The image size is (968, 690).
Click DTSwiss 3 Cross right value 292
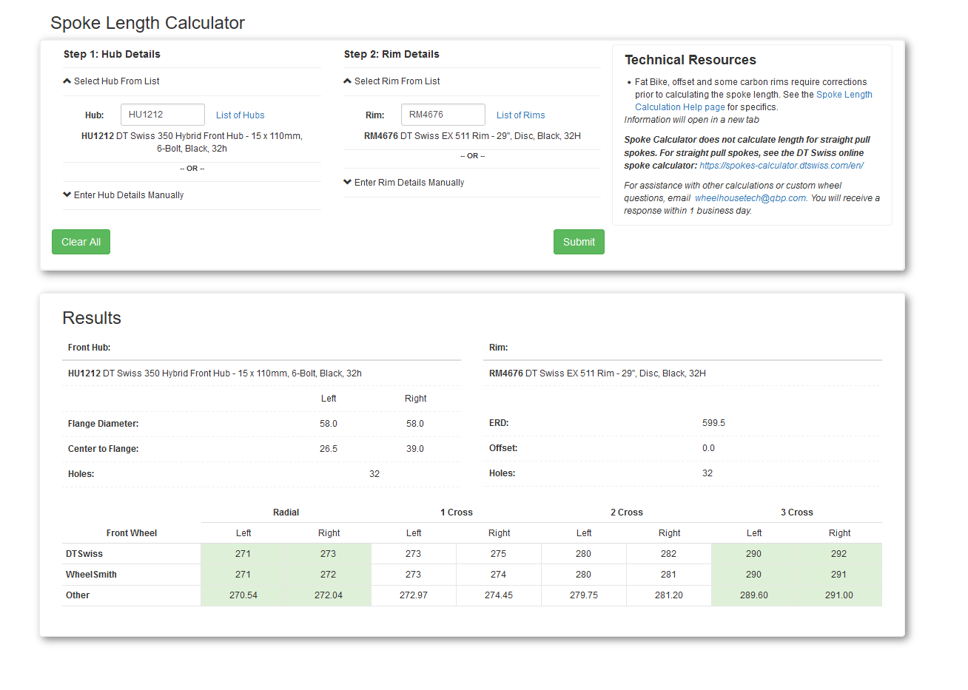click(x=839, y=554)
